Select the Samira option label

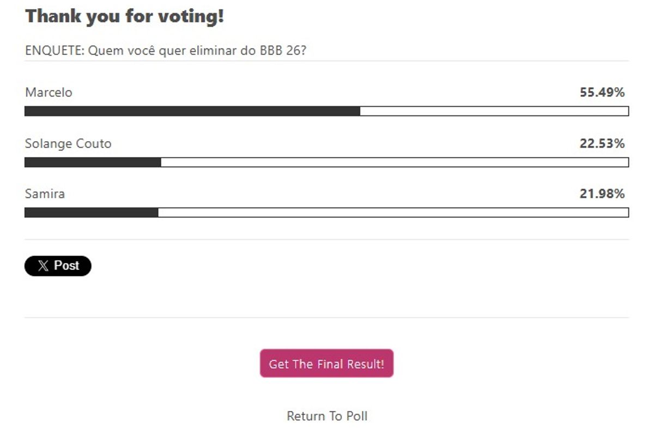(x=45, y=194)
